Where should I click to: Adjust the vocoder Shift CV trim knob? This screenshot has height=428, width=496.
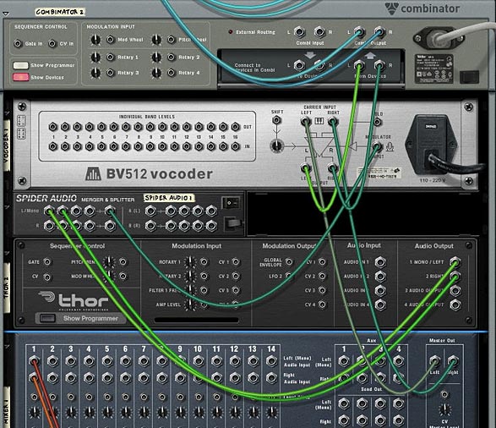[x=276, y=146]
